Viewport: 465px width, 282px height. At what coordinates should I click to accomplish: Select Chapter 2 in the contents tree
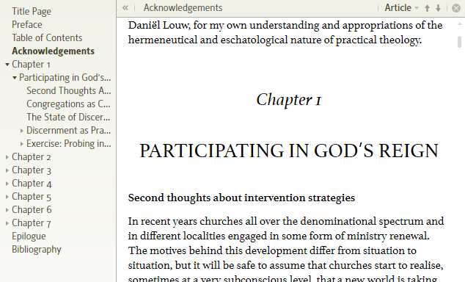point(31,156)
